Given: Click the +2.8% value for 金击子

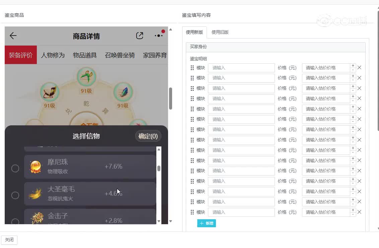Looking at the screenshot, I should (113, 221).
